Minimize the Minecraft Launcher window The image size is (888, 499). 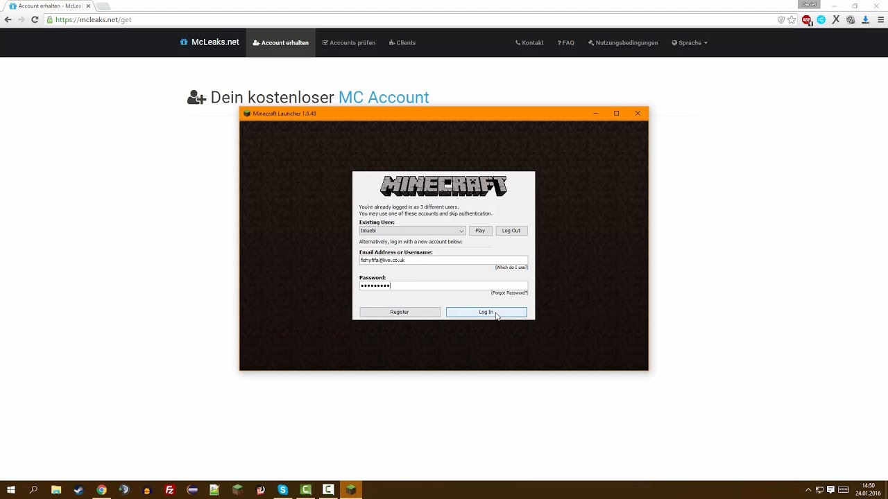pyautogui.click(x=595, y=114)
